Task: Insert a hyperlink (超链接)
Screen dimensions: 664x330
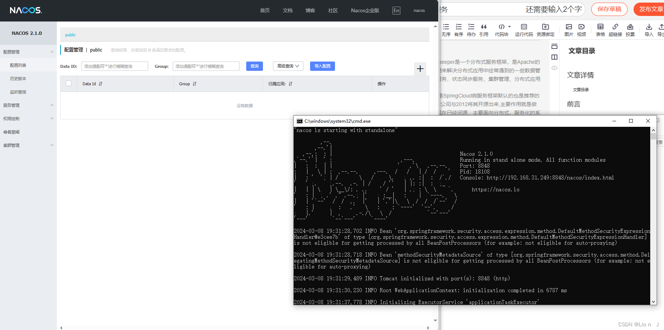Action: [615, 30]
